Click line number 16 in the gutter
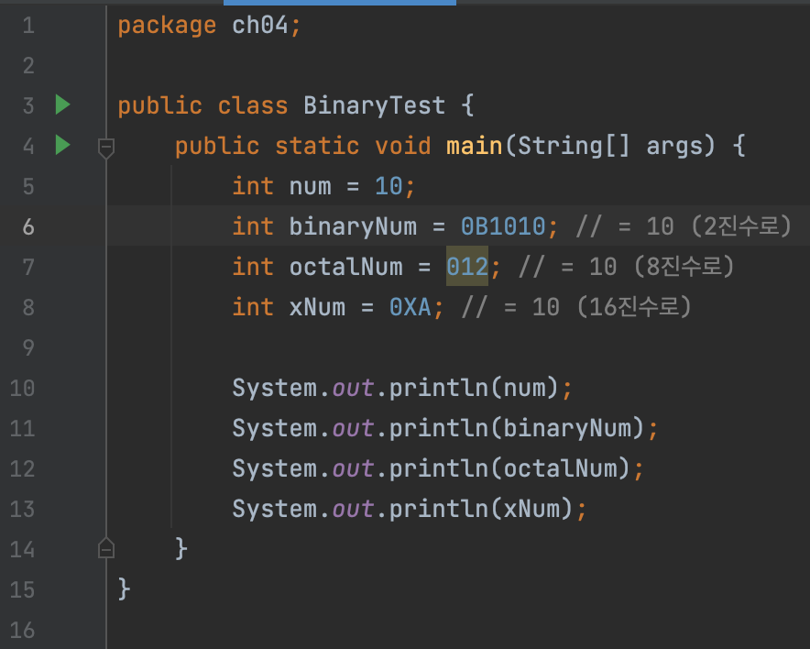 point(22,630)
